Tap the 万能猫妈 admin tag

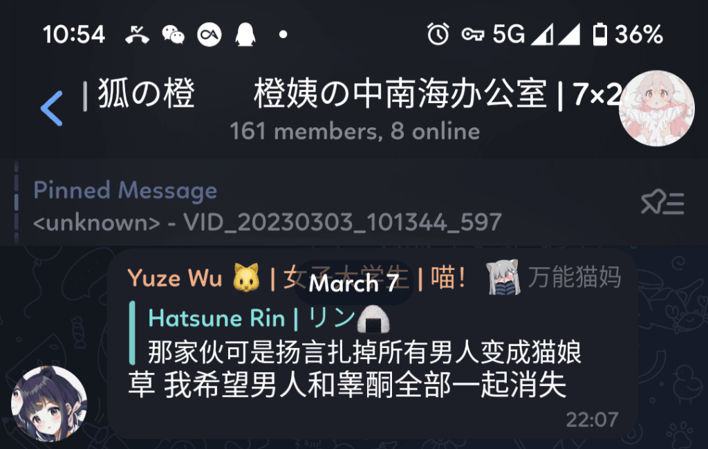tap(575, 277)
